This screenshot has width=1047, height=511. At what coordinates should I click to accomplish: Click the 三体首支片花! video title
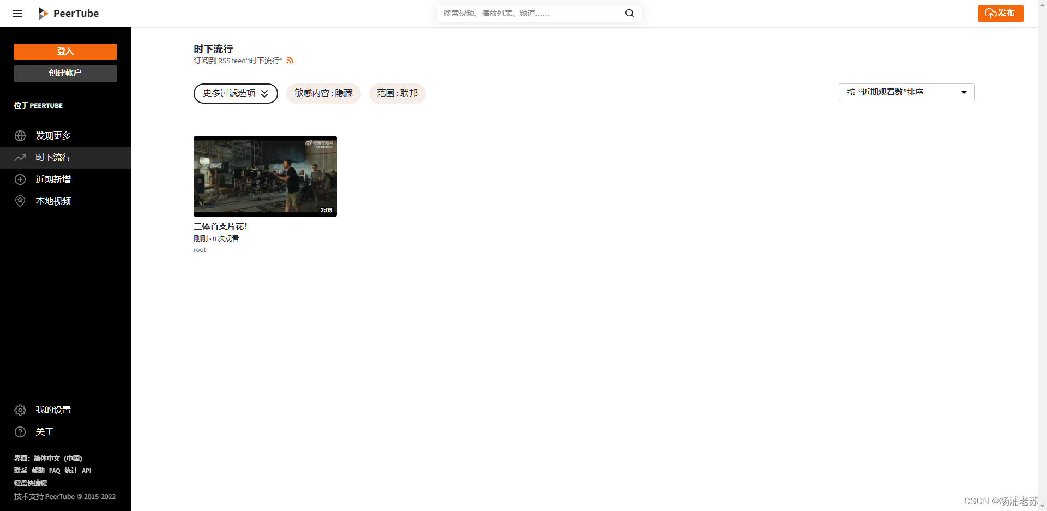tap(220, 226)
